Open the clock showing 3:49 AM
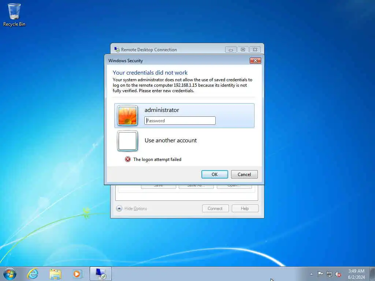The height and width of the screenshot is (281, 375). [356, 274]
